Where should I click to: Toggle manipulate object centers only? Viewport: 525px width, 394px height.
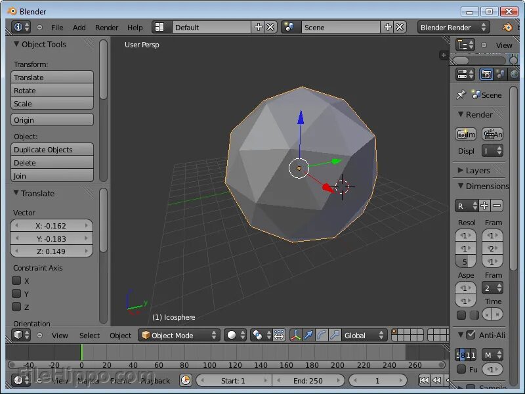(x=279, y=335)
